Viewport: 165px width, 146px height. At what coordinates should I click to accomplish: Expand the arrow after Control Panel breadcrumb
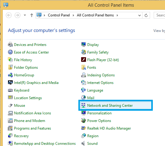point(74,16)
